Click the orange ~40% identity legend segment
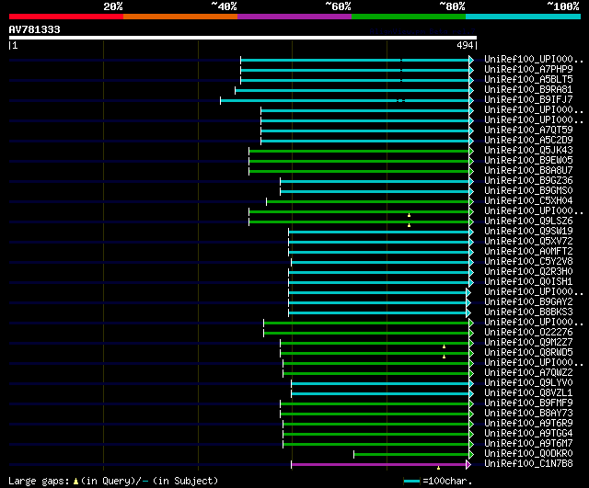 pos(180,17)
